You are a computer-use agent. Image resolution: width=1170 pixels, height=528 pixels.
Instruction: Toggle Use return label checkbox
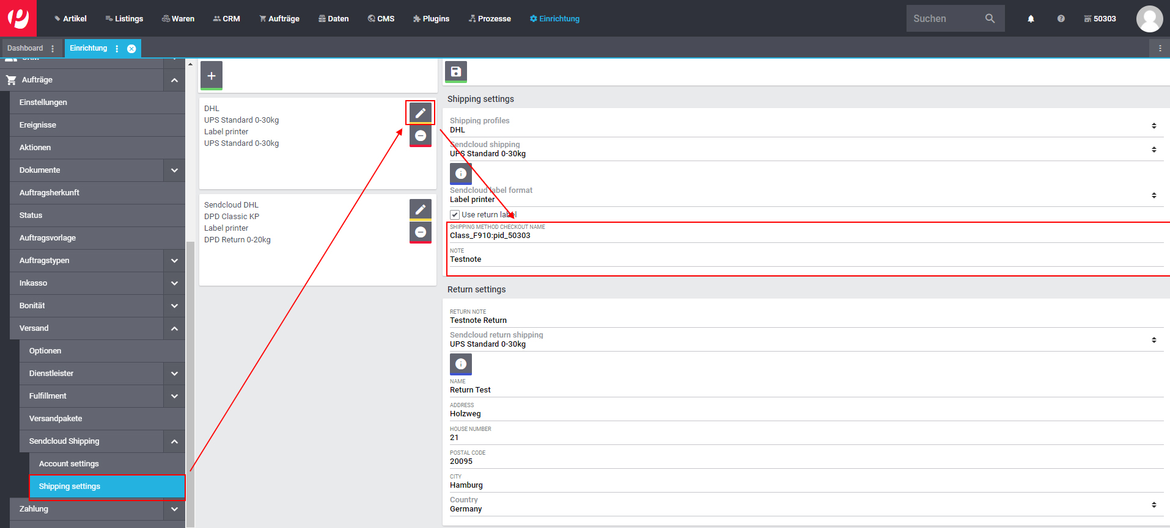tap(455, 215)
